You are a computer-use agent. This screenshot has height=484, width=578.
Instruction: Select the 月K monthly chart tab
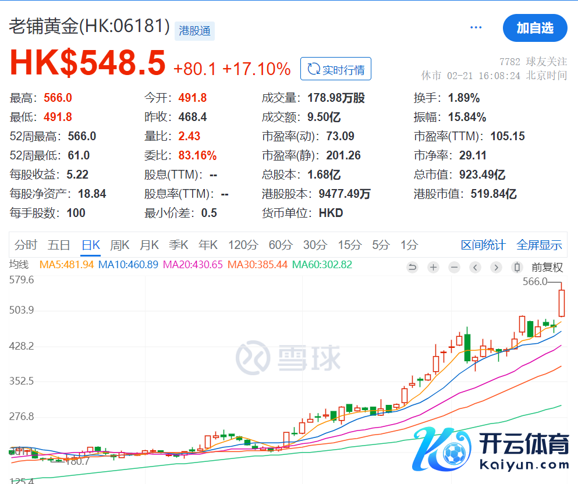click(x=149, y=245)
